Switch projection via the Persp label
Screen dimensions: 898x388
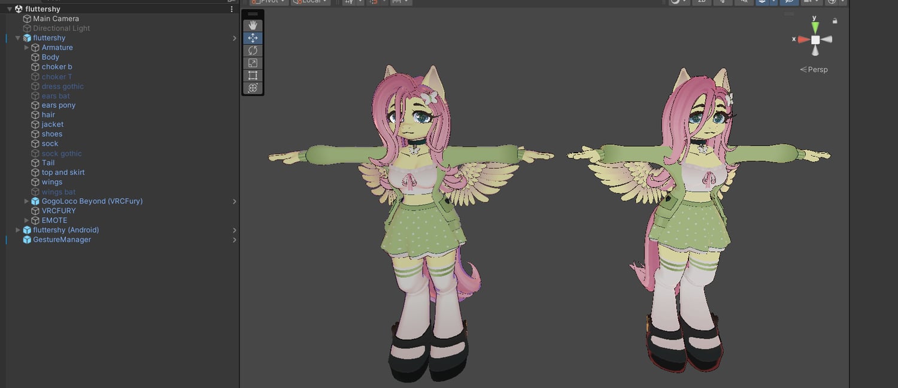tap(814, 69)
